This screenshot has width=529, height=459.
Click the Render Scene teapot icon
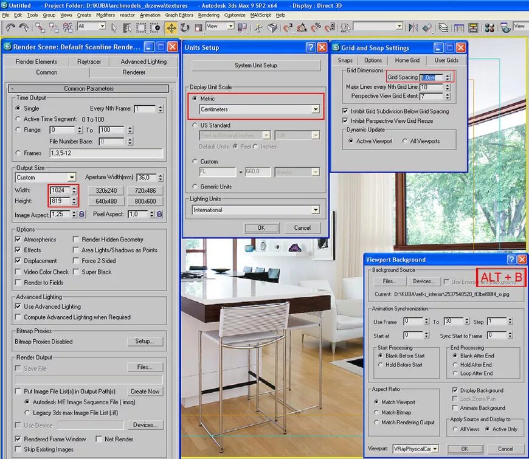[505, 27]
